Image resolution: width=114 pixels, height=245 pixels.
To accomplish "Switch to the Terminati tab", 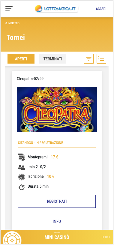I will tap(53, 59).
